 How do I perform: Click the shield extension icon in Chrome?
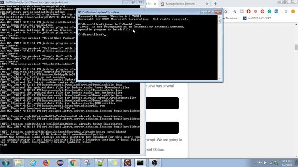(x=256, y=11)
